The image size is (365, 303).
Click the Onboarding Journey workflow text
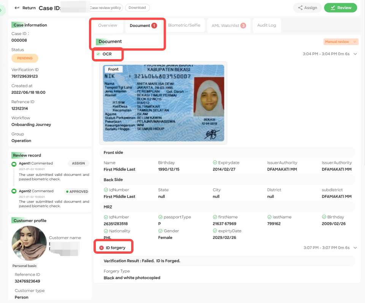click(31, 125)
